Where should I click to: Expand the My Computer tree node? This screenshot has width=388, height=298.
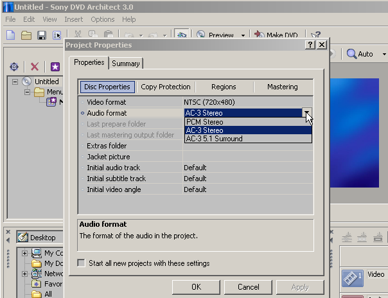click(24, 253)
